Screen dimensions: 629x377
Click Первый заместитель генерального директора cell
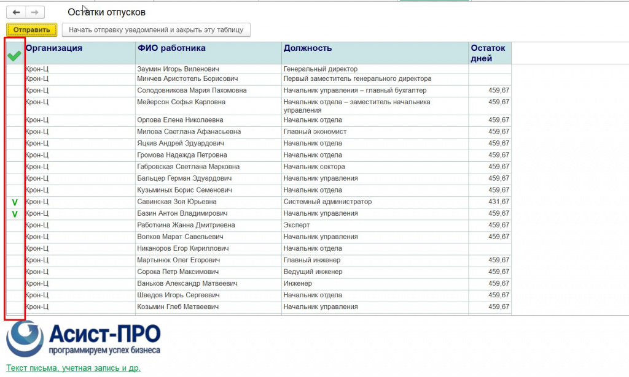375,79
